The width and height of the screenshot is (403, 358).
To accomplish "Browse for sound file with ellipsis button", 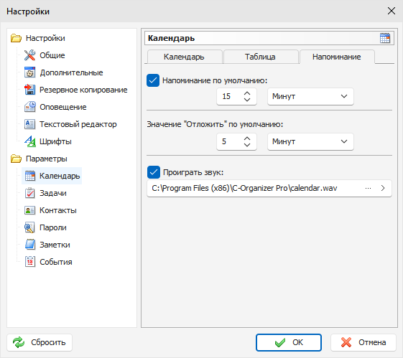I will [368, 189].
